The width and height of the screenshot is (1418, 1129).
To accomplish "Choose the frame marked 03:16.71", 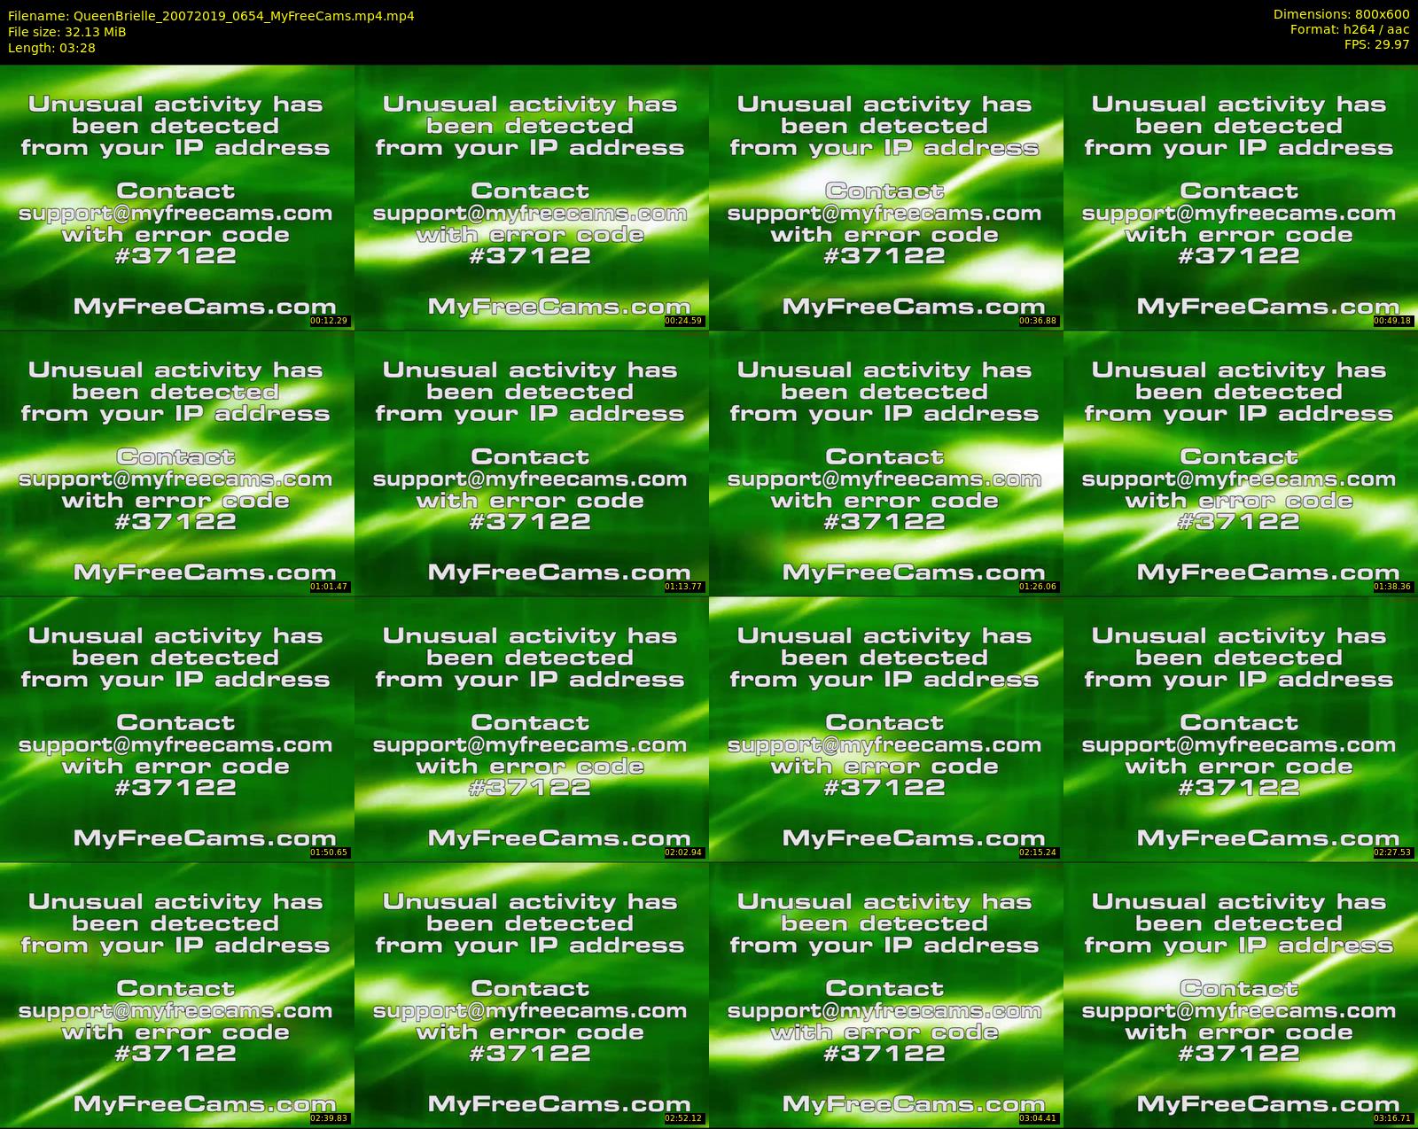I will tap(1241, 995).
